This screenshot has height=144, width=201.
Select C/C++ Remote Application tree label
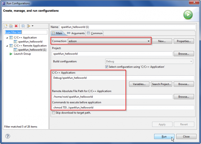[30, 46]
